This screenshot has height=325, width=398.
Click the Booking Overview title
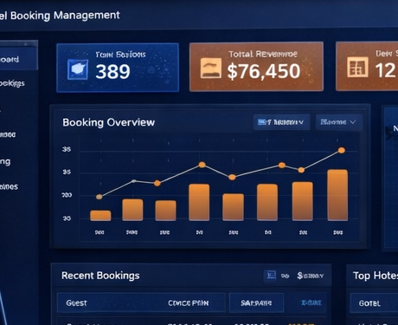click(109, 122)
